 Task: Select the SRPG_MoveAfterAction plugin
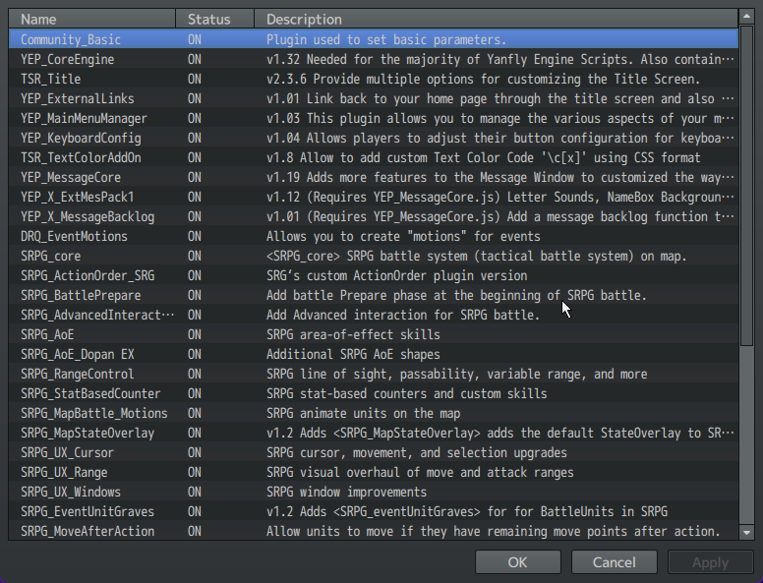374,531
